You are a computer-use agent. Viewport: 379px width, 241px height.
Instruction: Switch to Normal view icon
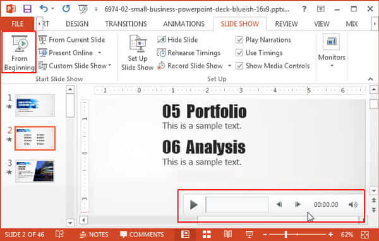tap(185, 234)
